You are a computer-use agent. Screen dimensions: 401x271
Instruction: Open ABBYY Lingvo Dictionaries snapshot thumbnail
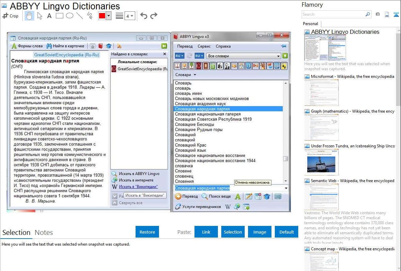pyautogui.click(x=325, y=48)
